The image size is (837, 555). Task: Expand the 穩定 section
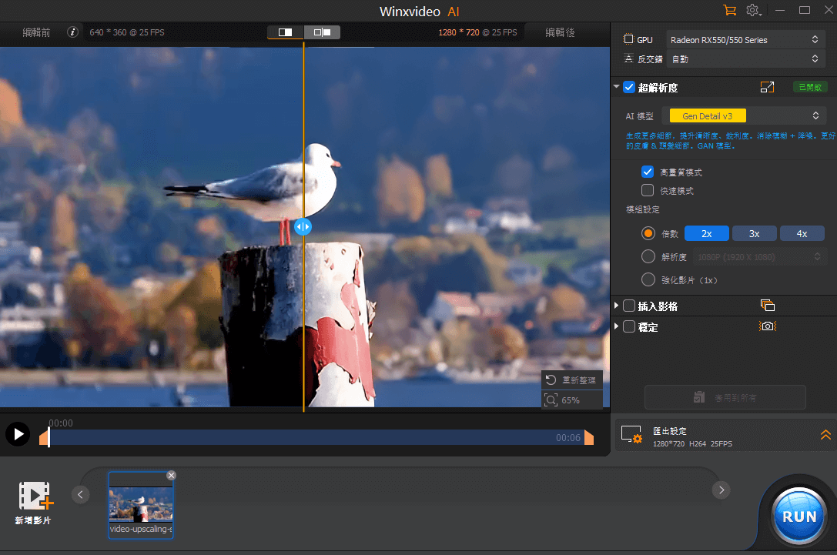[x=617, y=326]
